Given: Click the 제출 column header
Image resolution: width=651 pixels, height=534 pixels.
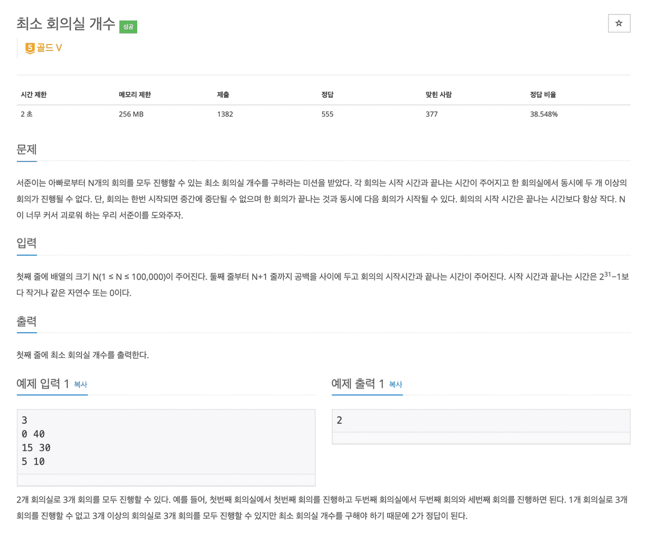Looking at the screenshot, I should 223,94.
